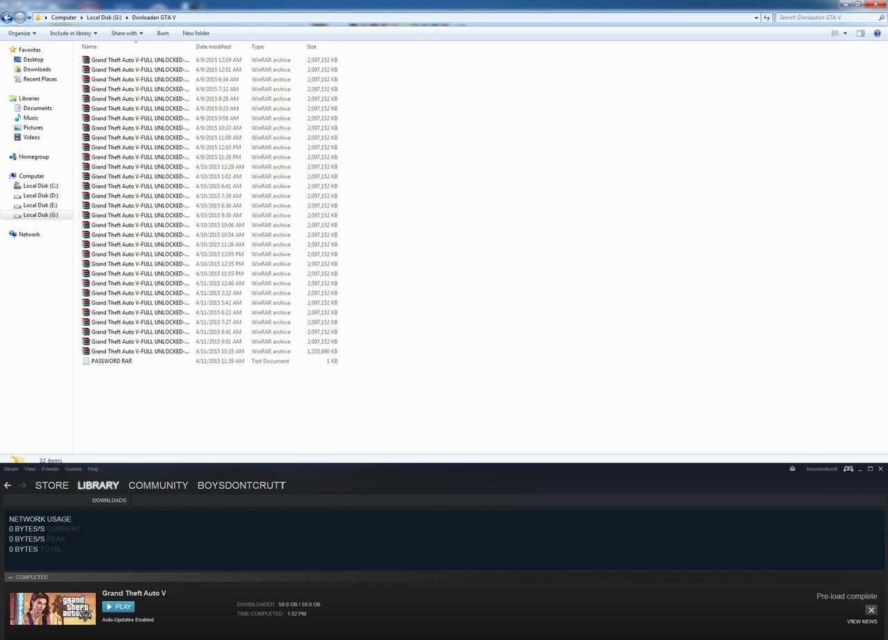Click Steam's forward arrow

pyautogui.click(x=23, y=485)
